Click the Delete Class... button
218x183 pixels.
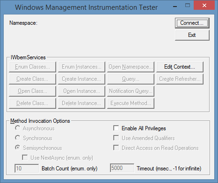click(32, 103)
